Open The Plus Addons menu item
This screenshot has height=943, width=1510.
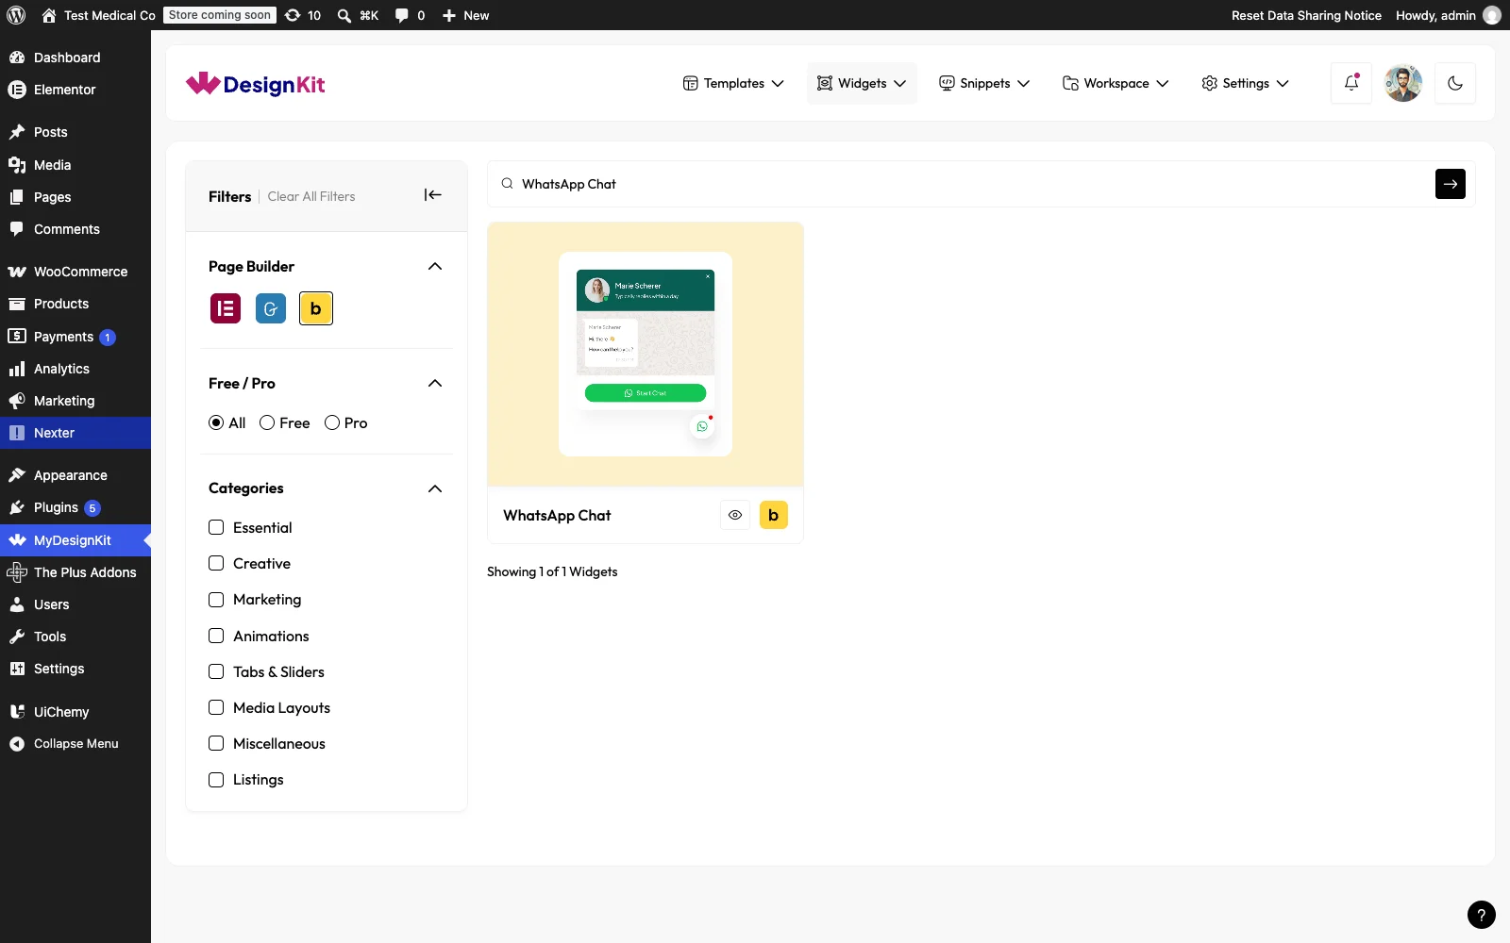pos(75,572)
